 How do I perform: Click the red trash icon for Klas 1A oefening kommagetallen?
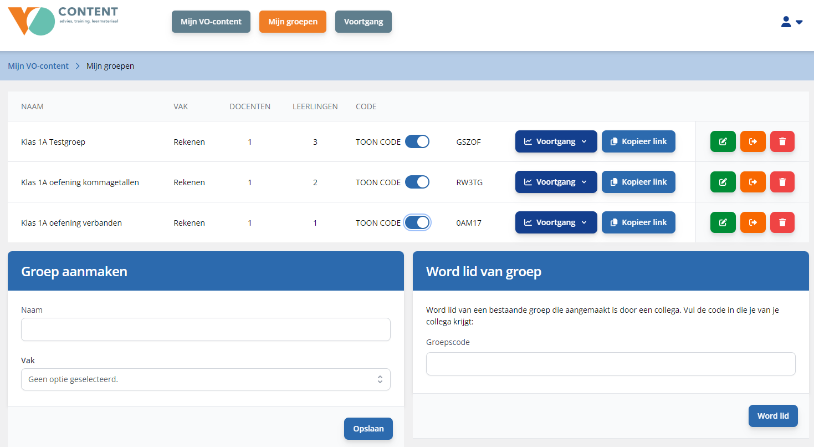coord(782,182)
